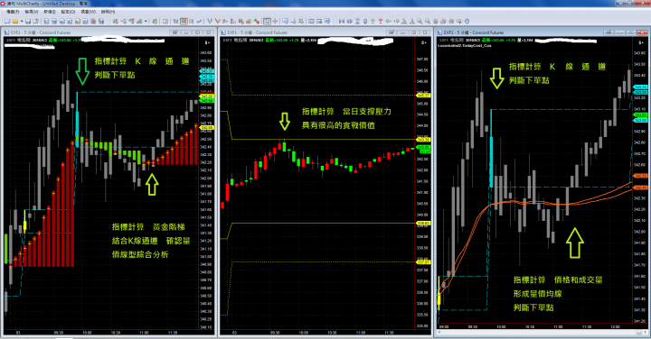
Task: Open the 檔案(F) menu
Action: point(13,12)
